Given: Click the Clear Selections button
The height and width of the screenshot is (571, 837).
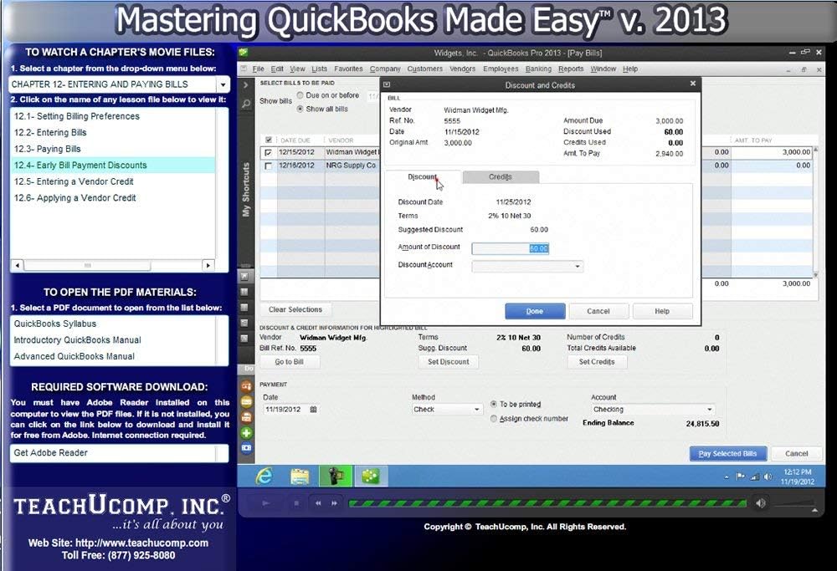Looking at the screenshot, I should 295,310.
